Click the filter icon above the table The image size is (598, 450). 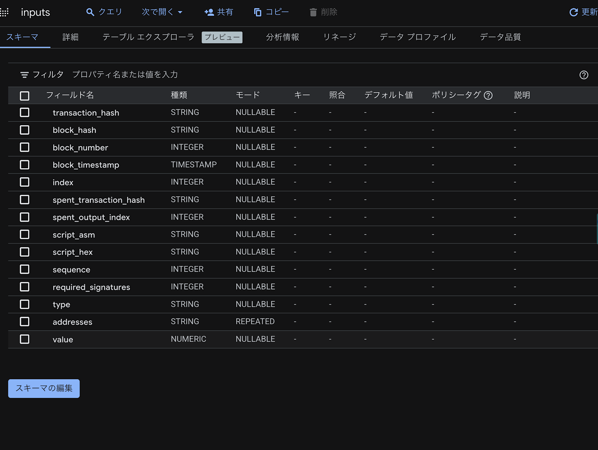pyautogui.click(x=25, y=75)
